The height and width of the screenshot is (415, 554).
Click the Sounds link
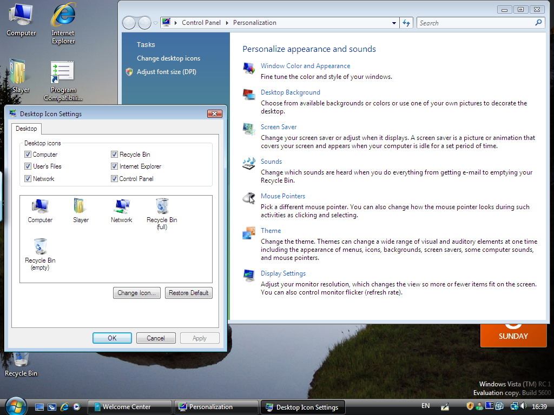click(x=271, y=161)
